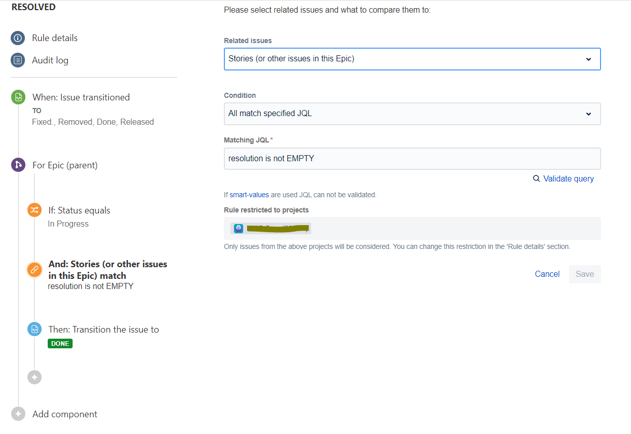Image resolution: width=631 pixels, height=434 pixels.
Task: Click the Rule details info icon
Action: [x=18, y=38]
